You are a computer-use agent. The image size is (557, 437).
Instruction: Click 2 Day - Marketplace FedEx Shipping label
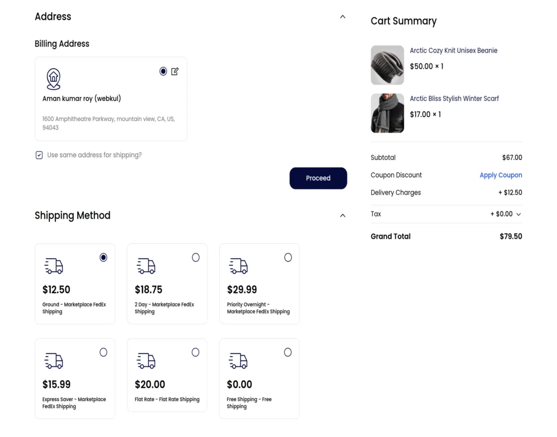coord(164,308)
